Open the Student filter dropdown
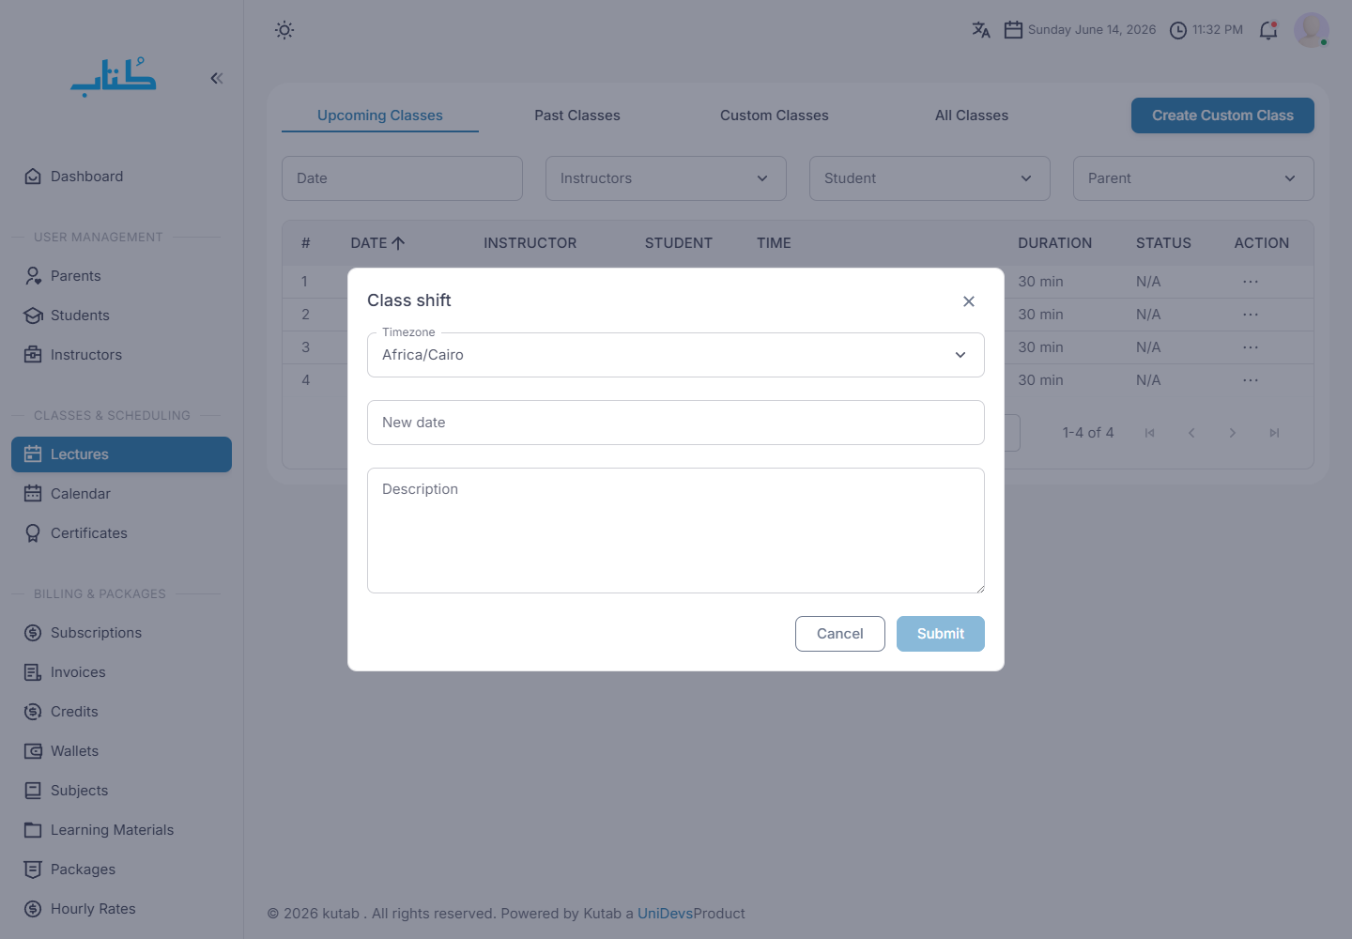The height and width of the screenshot is (939, 1352). tap(929, 178)
